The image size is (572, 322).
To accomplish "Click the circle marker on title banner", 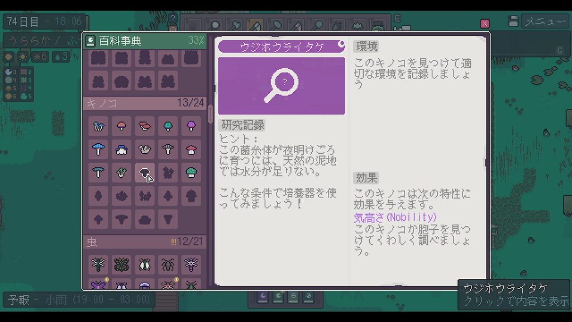I will 341,44.
